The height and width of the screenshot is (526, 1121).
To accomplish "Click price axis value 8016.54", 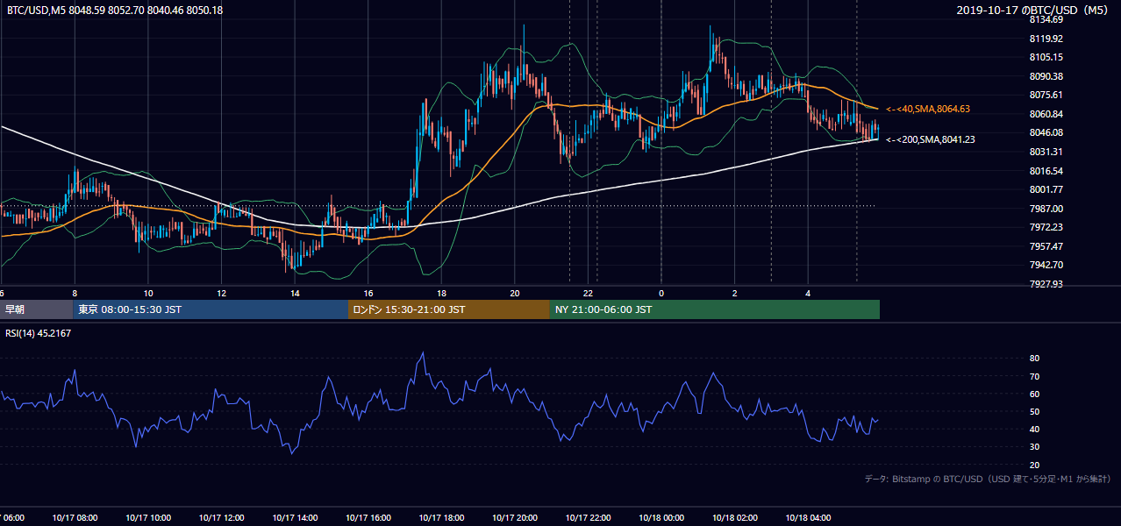I will click(1046, 171).
